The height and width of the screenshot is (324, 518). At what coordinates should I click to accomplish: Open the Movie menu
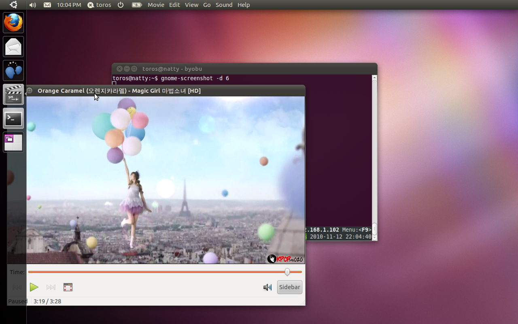156,5
